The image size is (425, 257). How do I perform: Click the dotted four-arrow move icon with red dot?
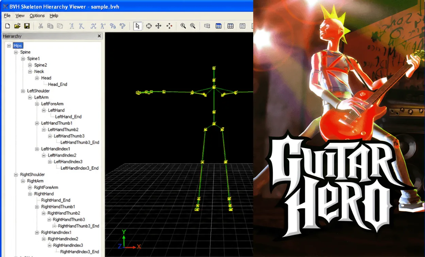tap(169, 26)
